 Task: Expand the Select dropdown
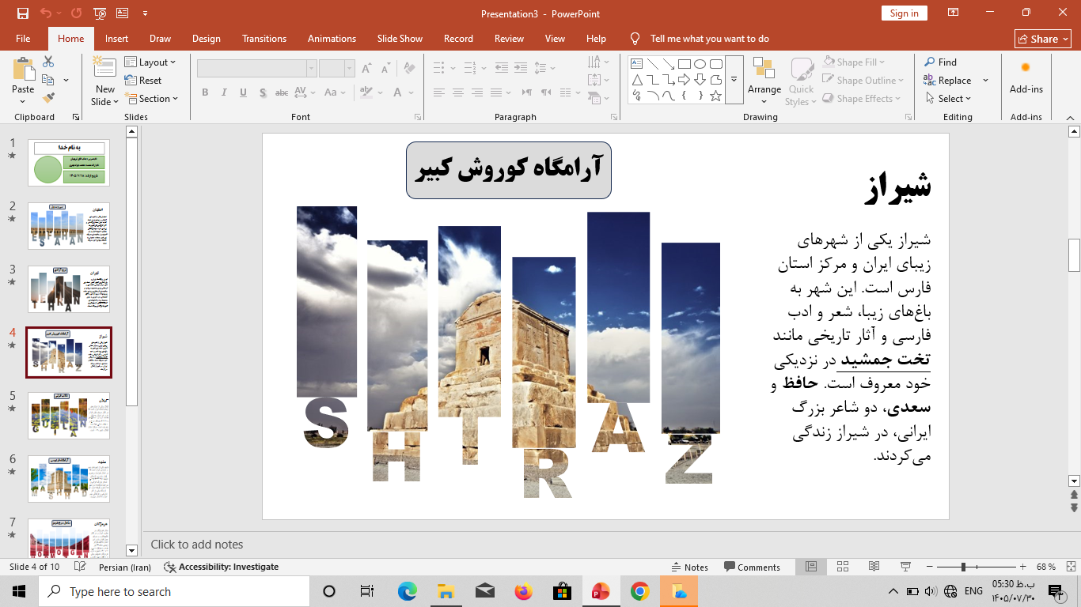point(948,99)
